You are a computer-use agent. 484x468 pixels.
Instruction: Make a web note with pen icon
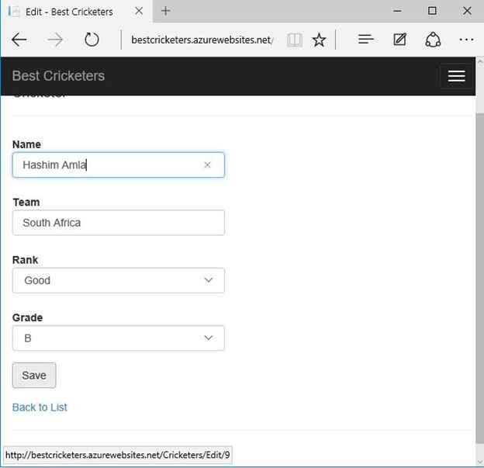point(399,40)
